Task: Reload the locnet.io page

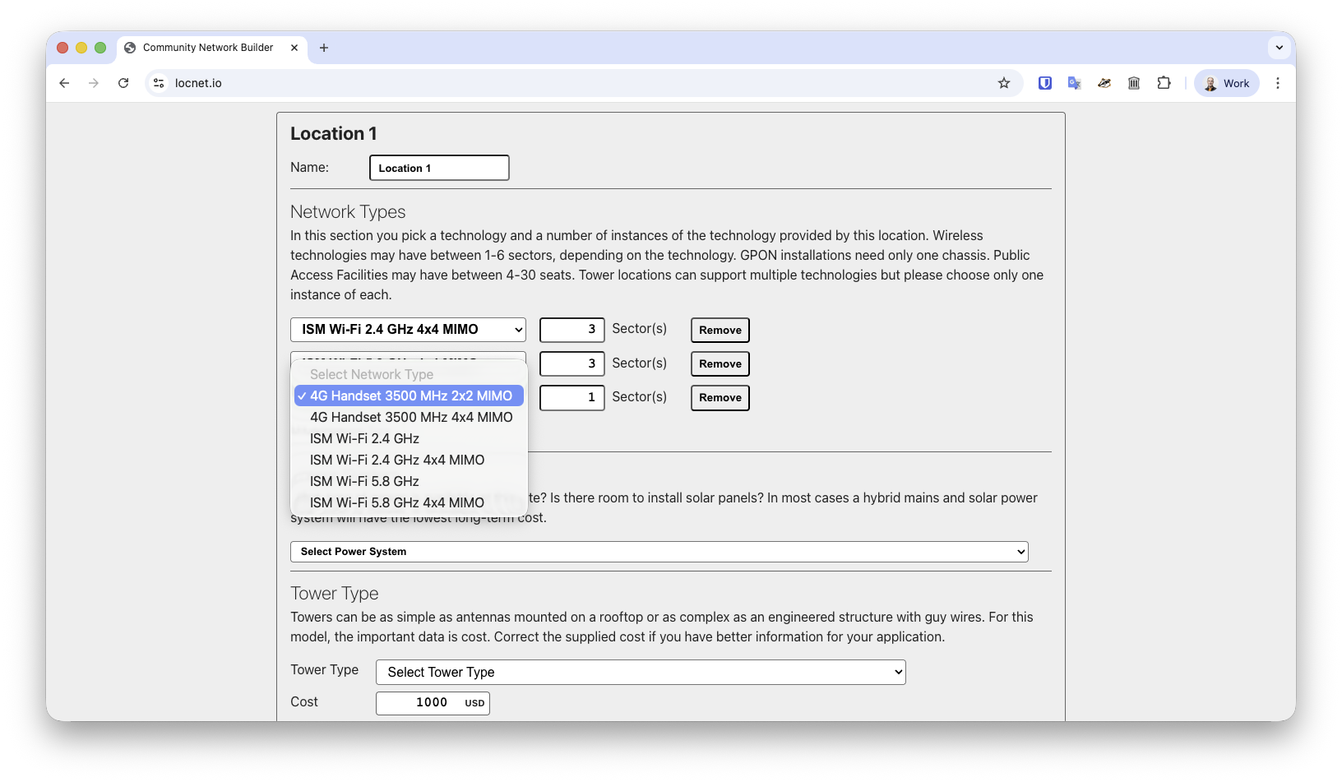Action: tap(123, 82)
